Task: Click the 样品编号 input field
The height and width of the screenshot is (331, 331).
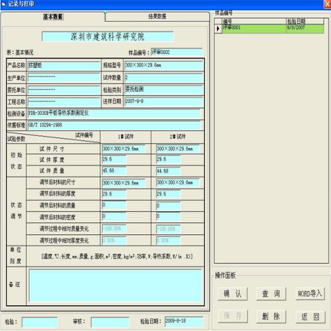Action: click(176, 52)
